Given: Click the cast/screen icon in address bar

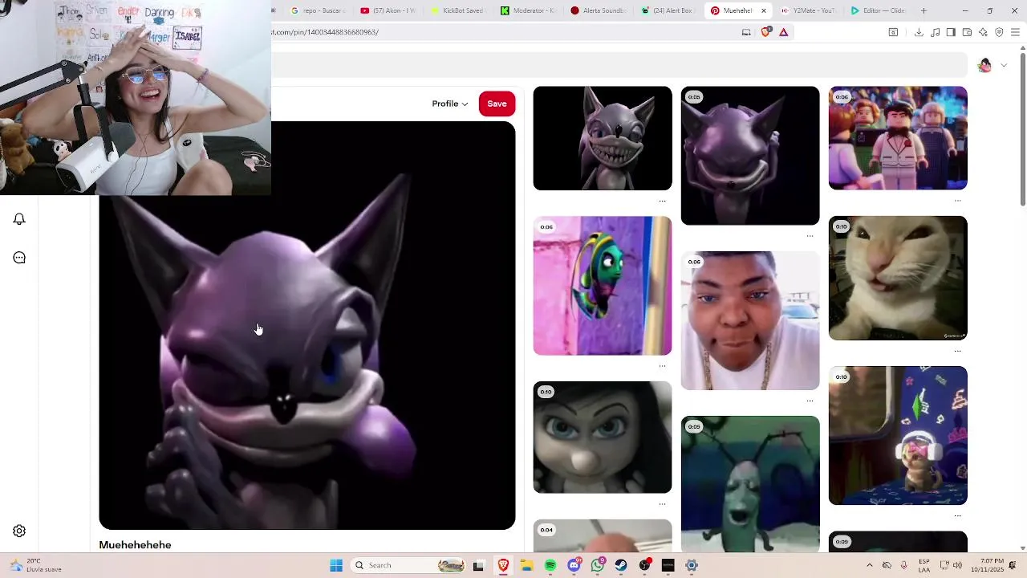Looking at the screenshot, I should (746, 32).
